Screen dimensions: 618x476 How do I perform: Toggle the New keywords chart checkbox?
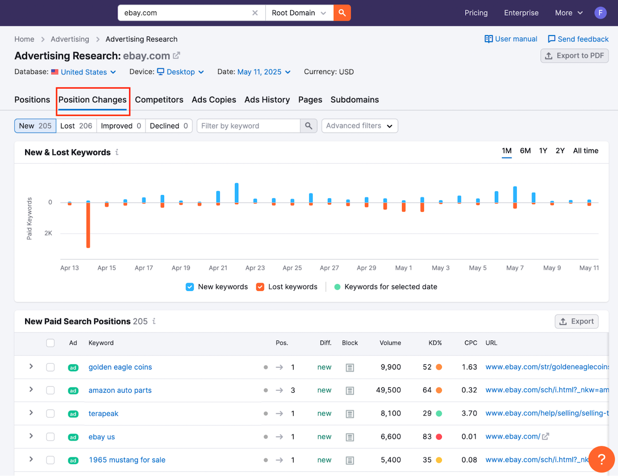pyautogui.click(x=190, y=287)
